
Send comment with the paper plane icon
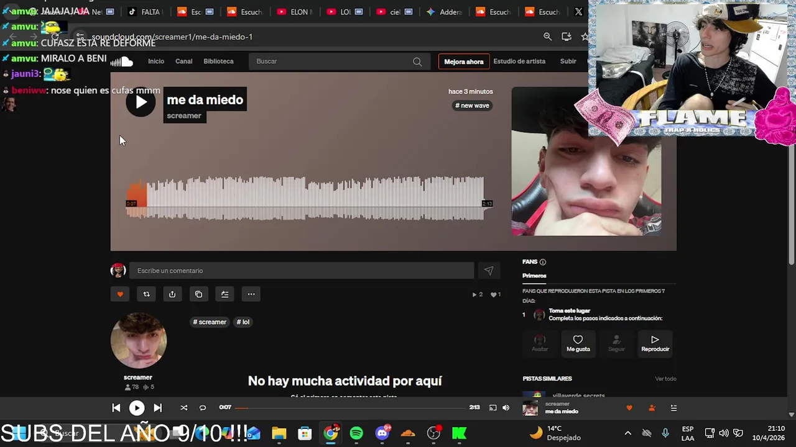[x=489, y=271]
